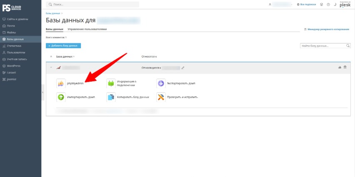The image size is (355, 177).
Task: Click Копировать базу данных label
Action: [x=133, y=97]
